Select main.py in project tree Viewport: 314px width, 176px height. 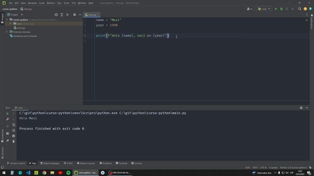tap(20, 28)
